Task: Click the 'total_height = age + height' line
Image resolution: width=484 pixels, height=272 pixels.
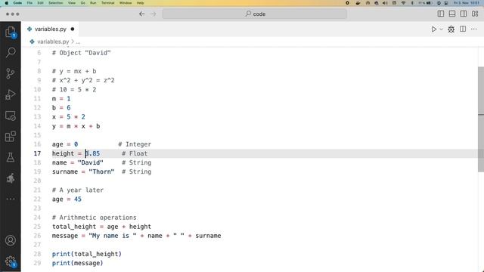Action: coord(101,227)
